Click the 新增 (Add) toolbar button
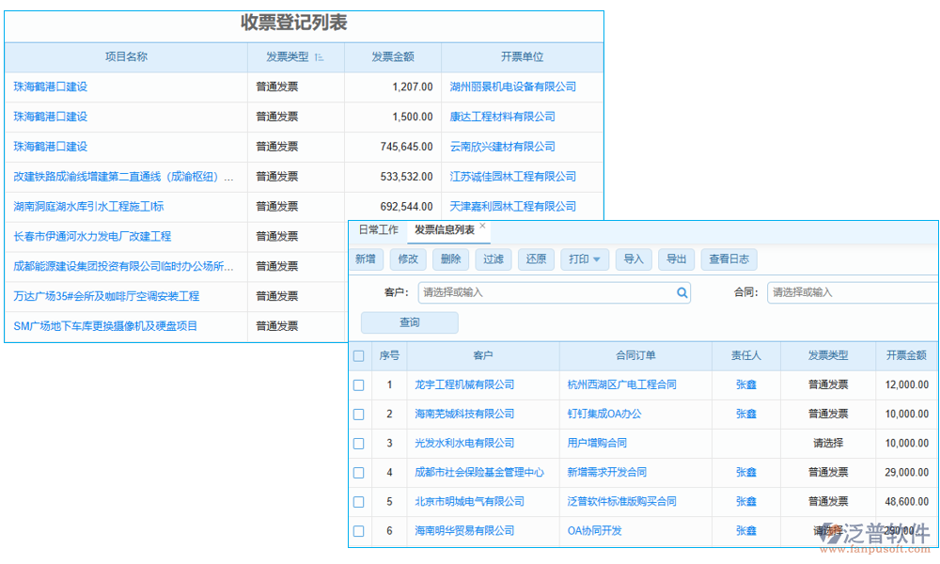Viewport: 940px width, 564px height. [x=366, y=258]
